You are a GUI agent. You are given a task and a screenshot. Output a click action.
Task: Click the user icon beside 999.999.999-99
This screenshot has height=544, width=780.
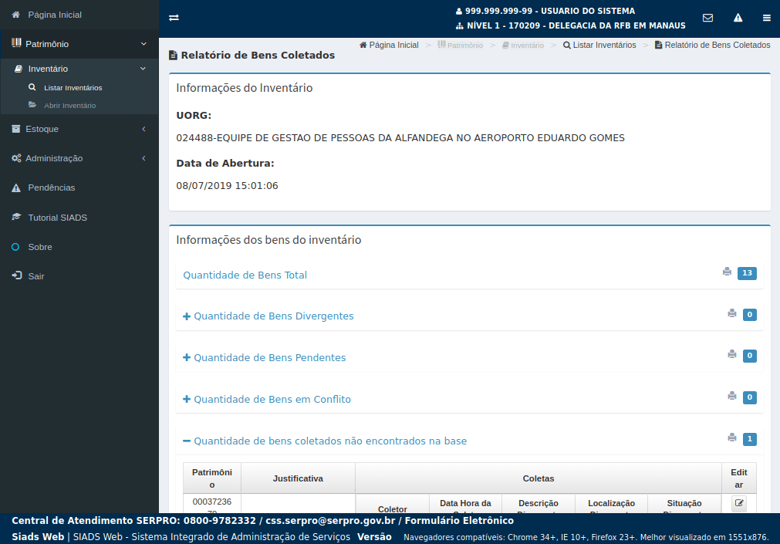(459, 11)
